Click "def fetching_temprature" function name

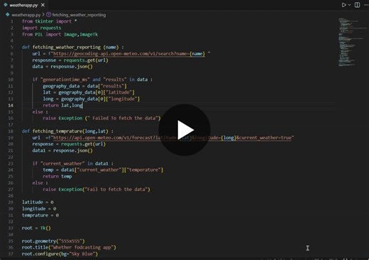click(57, 131)
